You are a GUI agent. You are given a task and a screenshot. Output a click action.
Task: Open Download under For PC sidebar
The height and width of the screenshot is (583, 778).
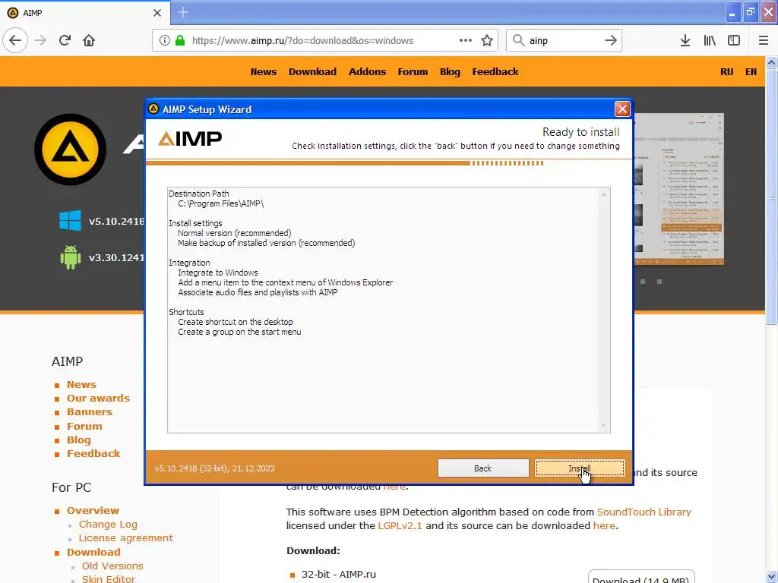pos(93,552)
